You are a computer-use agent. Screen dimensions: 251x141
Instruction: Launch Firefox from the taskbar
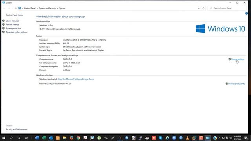tap(71, 138)
